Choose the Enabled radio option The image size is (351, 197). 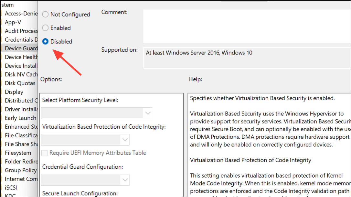click(46, 28)
